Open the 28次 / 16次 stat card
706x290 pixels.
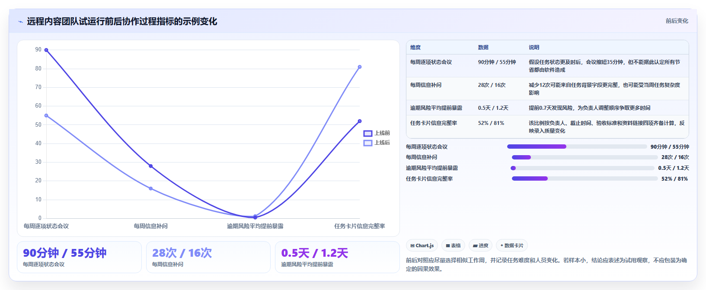point(208,257)
